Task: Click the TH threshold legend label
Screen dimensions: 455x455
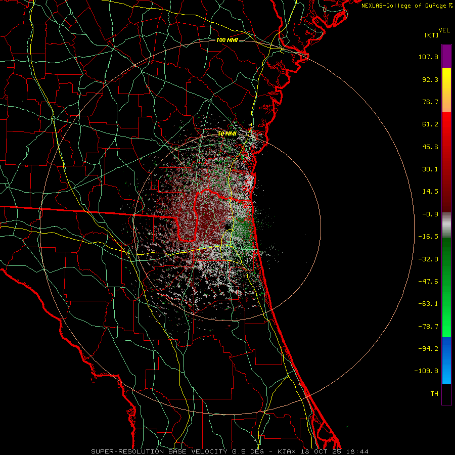Action: [434, 394]
